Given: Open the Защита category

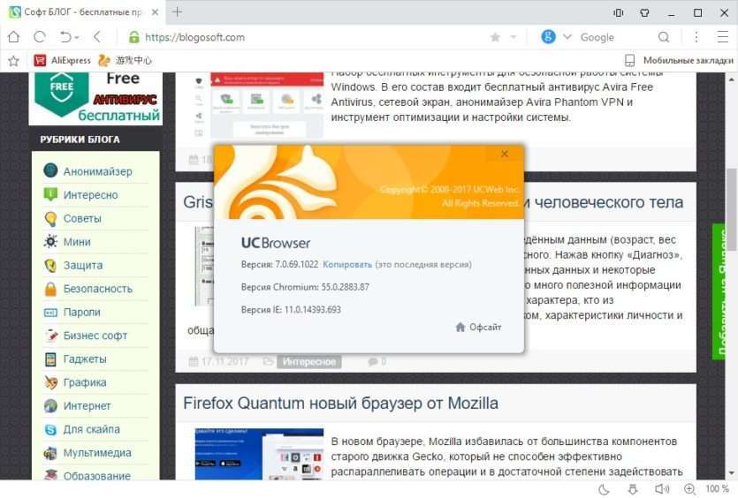Looking at the screenshot, I should (x=83, y=265).
